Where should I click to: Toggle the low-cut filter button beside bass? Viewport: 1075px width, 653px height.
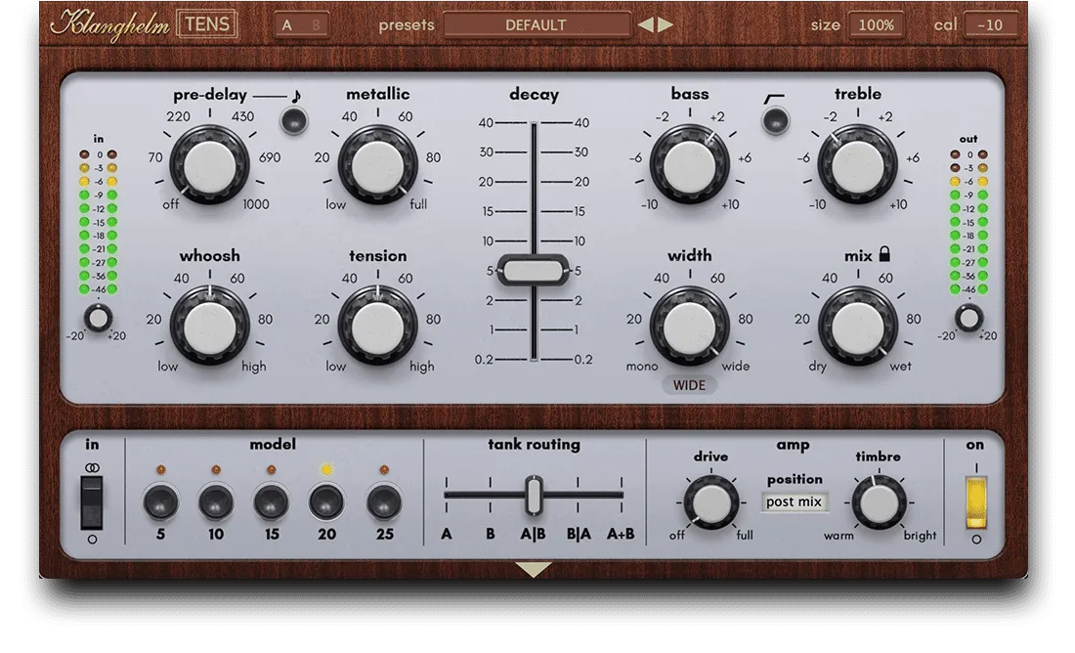775,121
